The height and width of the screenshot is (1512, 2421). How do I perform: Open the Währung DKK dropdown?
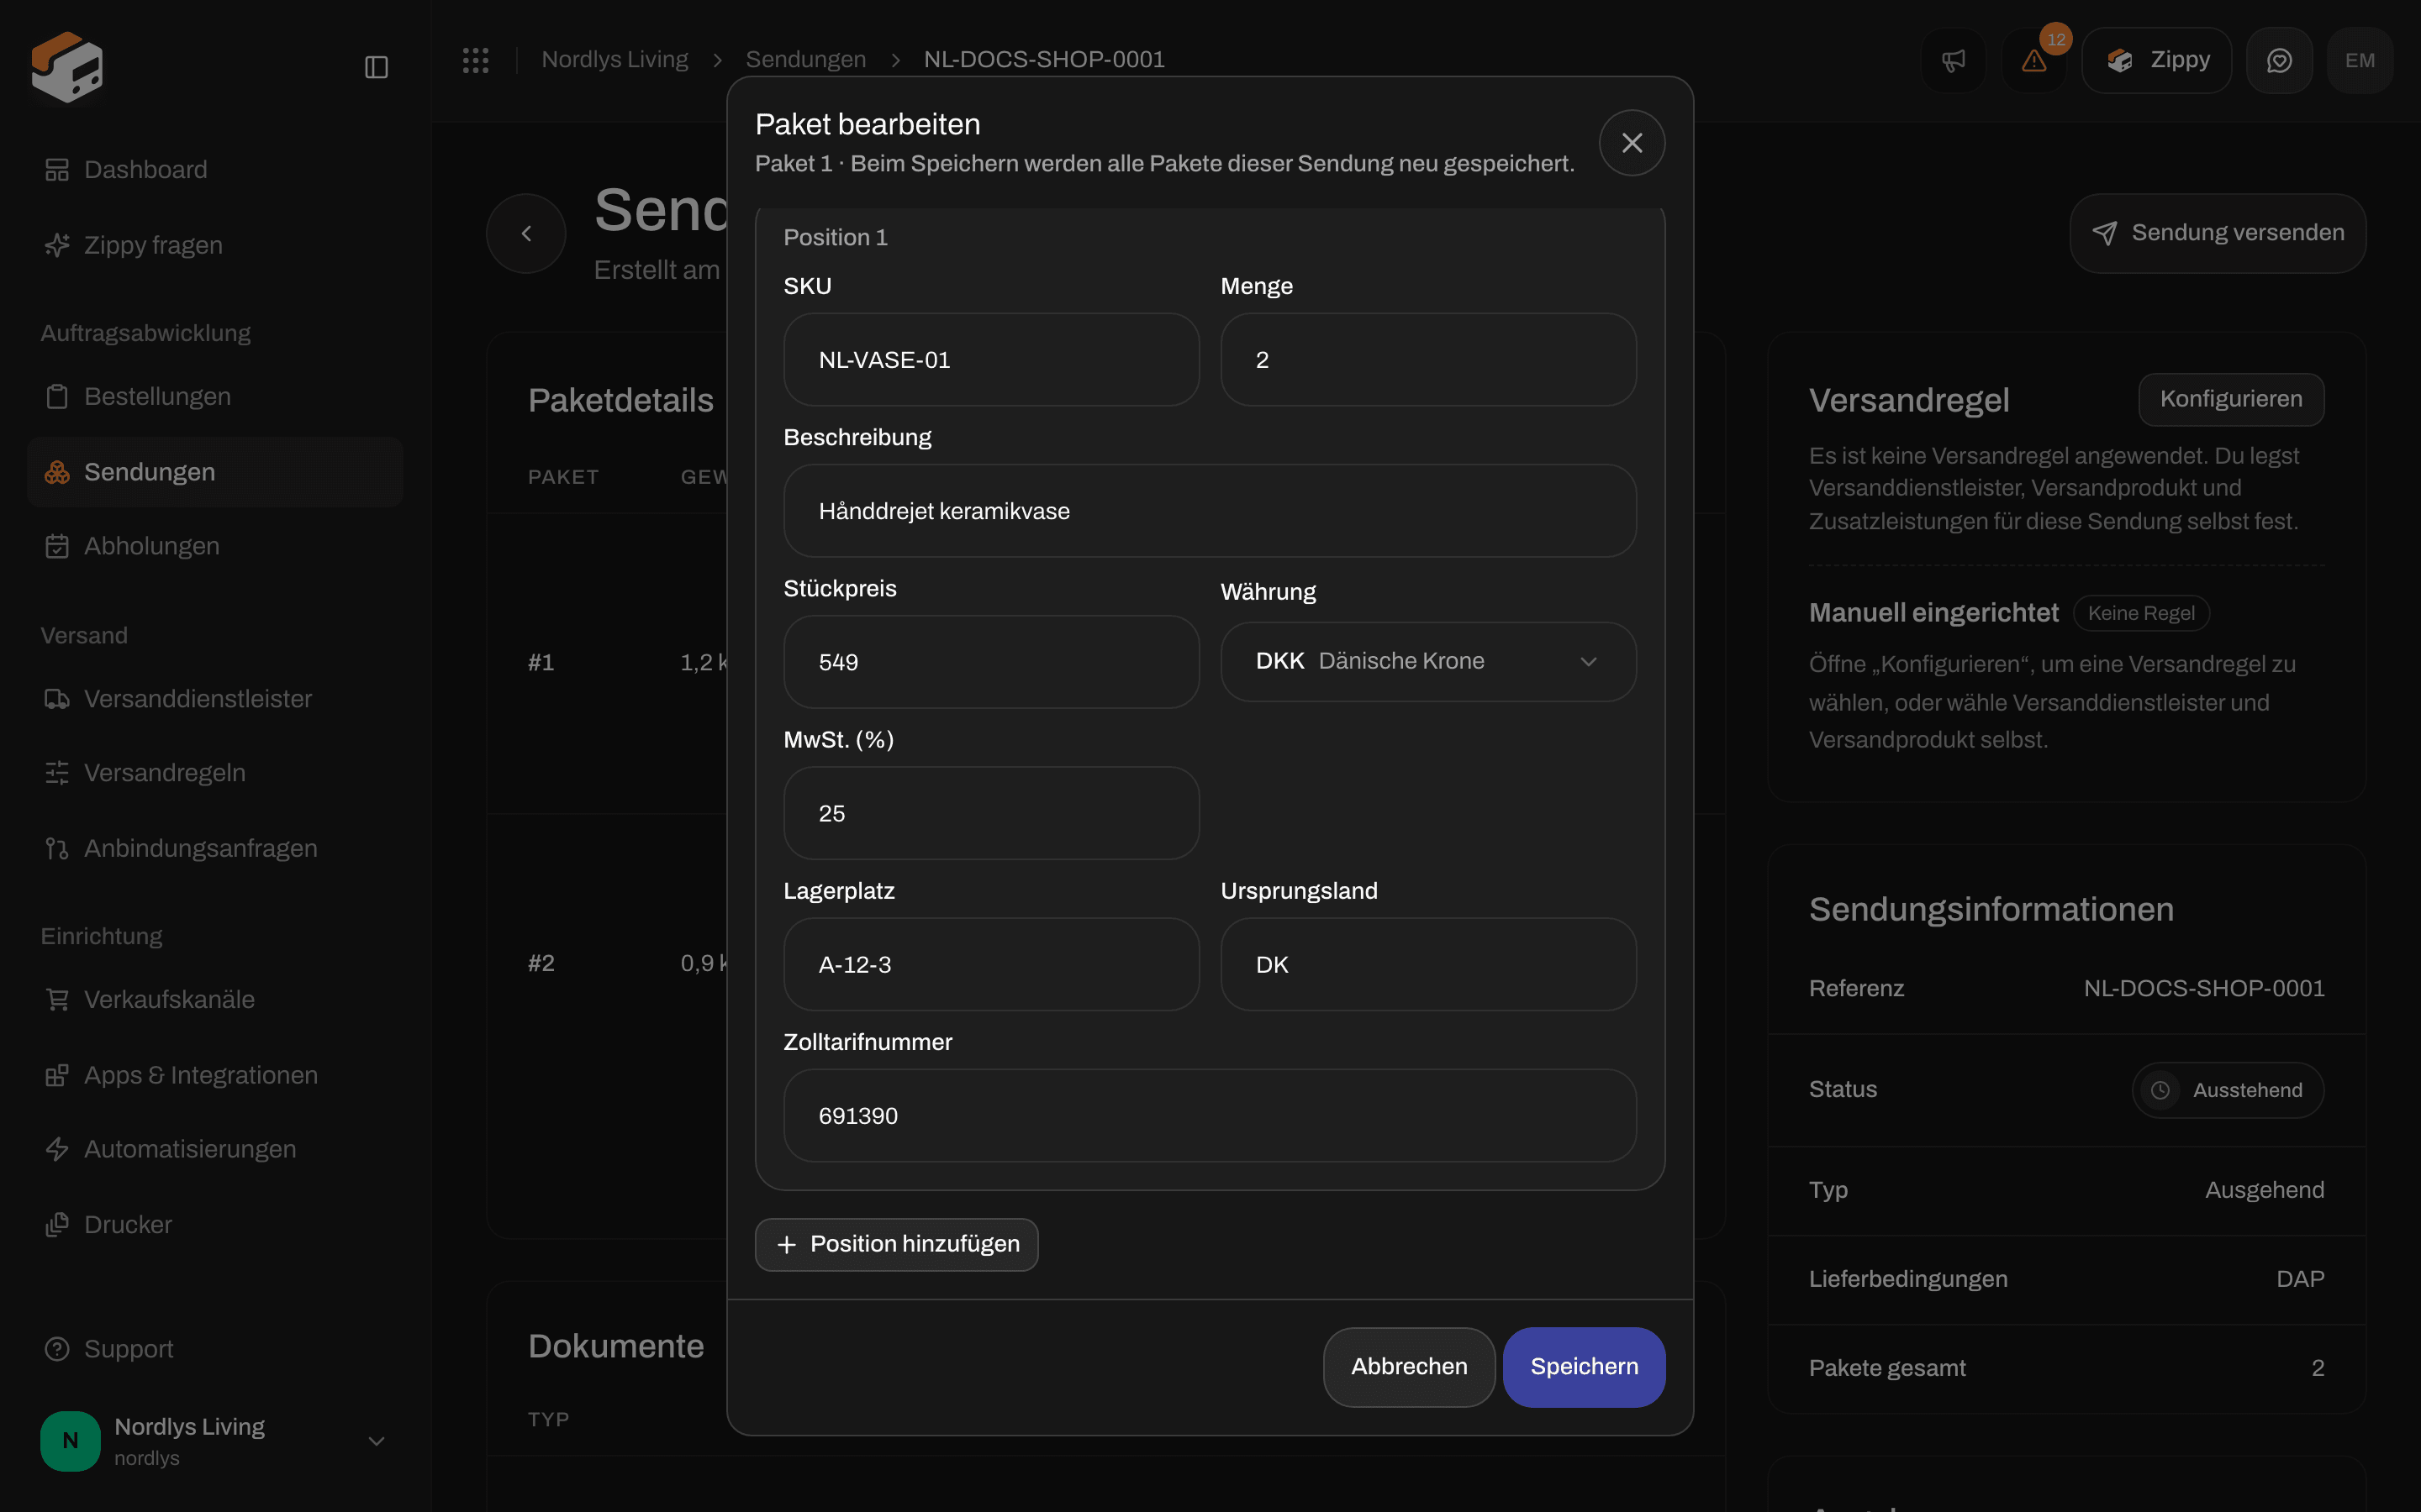(1427, 662)
